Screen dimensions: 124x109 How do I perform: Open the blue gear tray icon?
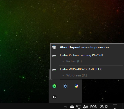65,86
